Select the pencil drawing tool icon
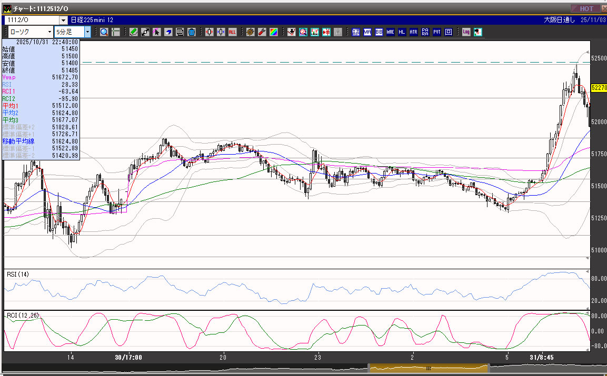Viewport: 607px width, 376px height. pos(133,32)
